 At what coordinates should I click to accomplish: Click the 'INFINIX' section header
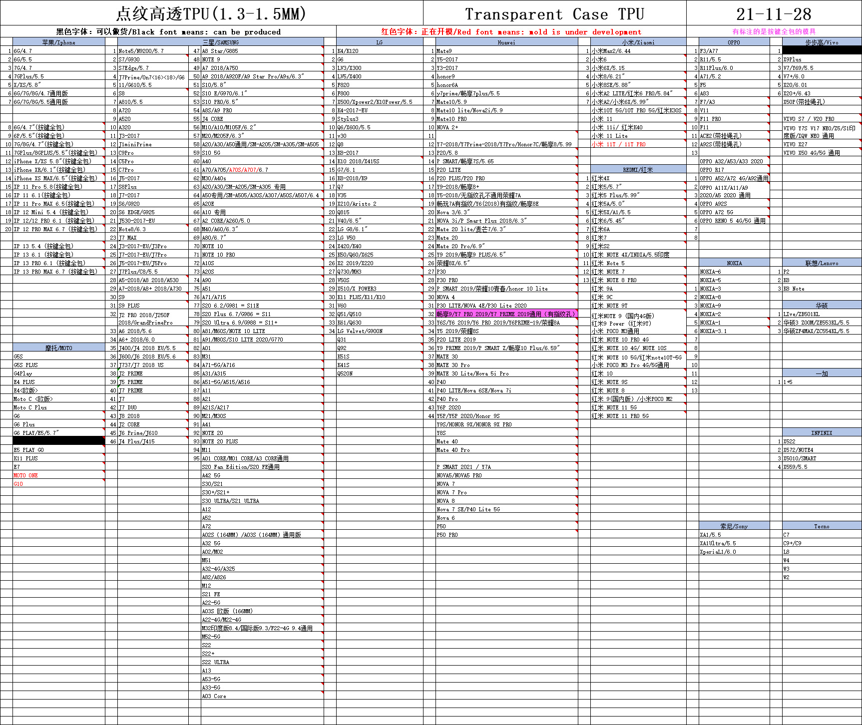(x=822, y=433)
